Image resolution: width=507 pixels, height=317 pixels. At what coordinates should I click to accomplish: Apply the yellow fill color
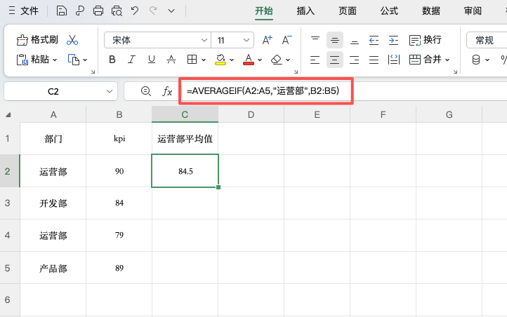(220, 60)
